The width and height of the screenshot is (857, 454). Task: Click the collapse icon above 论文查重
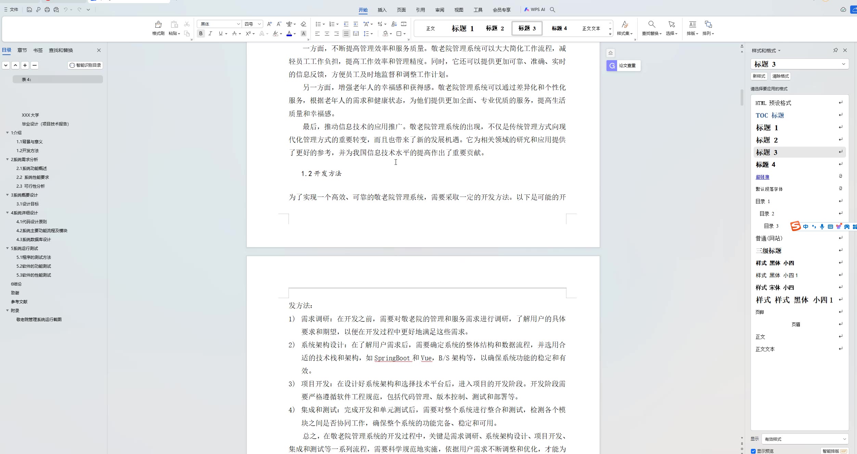coord(611,53)
